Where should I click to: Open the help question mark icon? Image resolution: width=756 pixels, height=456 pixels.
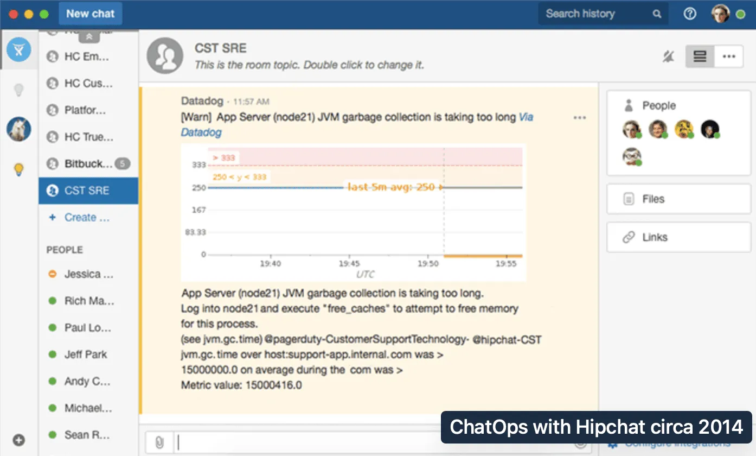690,14
